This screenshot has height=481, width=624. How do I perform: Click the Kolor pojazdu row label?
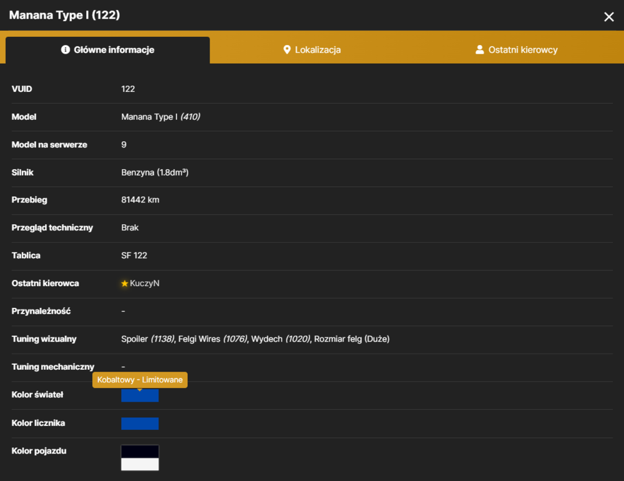point(39,451)
